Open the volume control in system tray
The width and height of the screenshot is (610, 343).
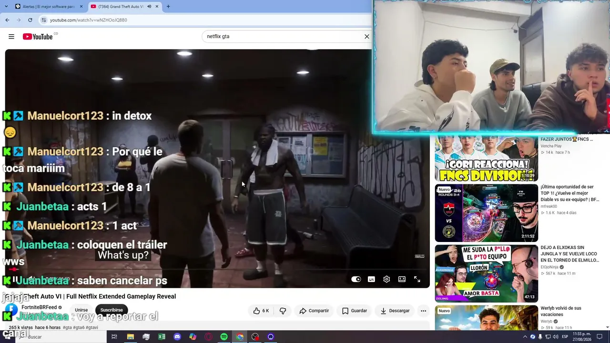555,337
